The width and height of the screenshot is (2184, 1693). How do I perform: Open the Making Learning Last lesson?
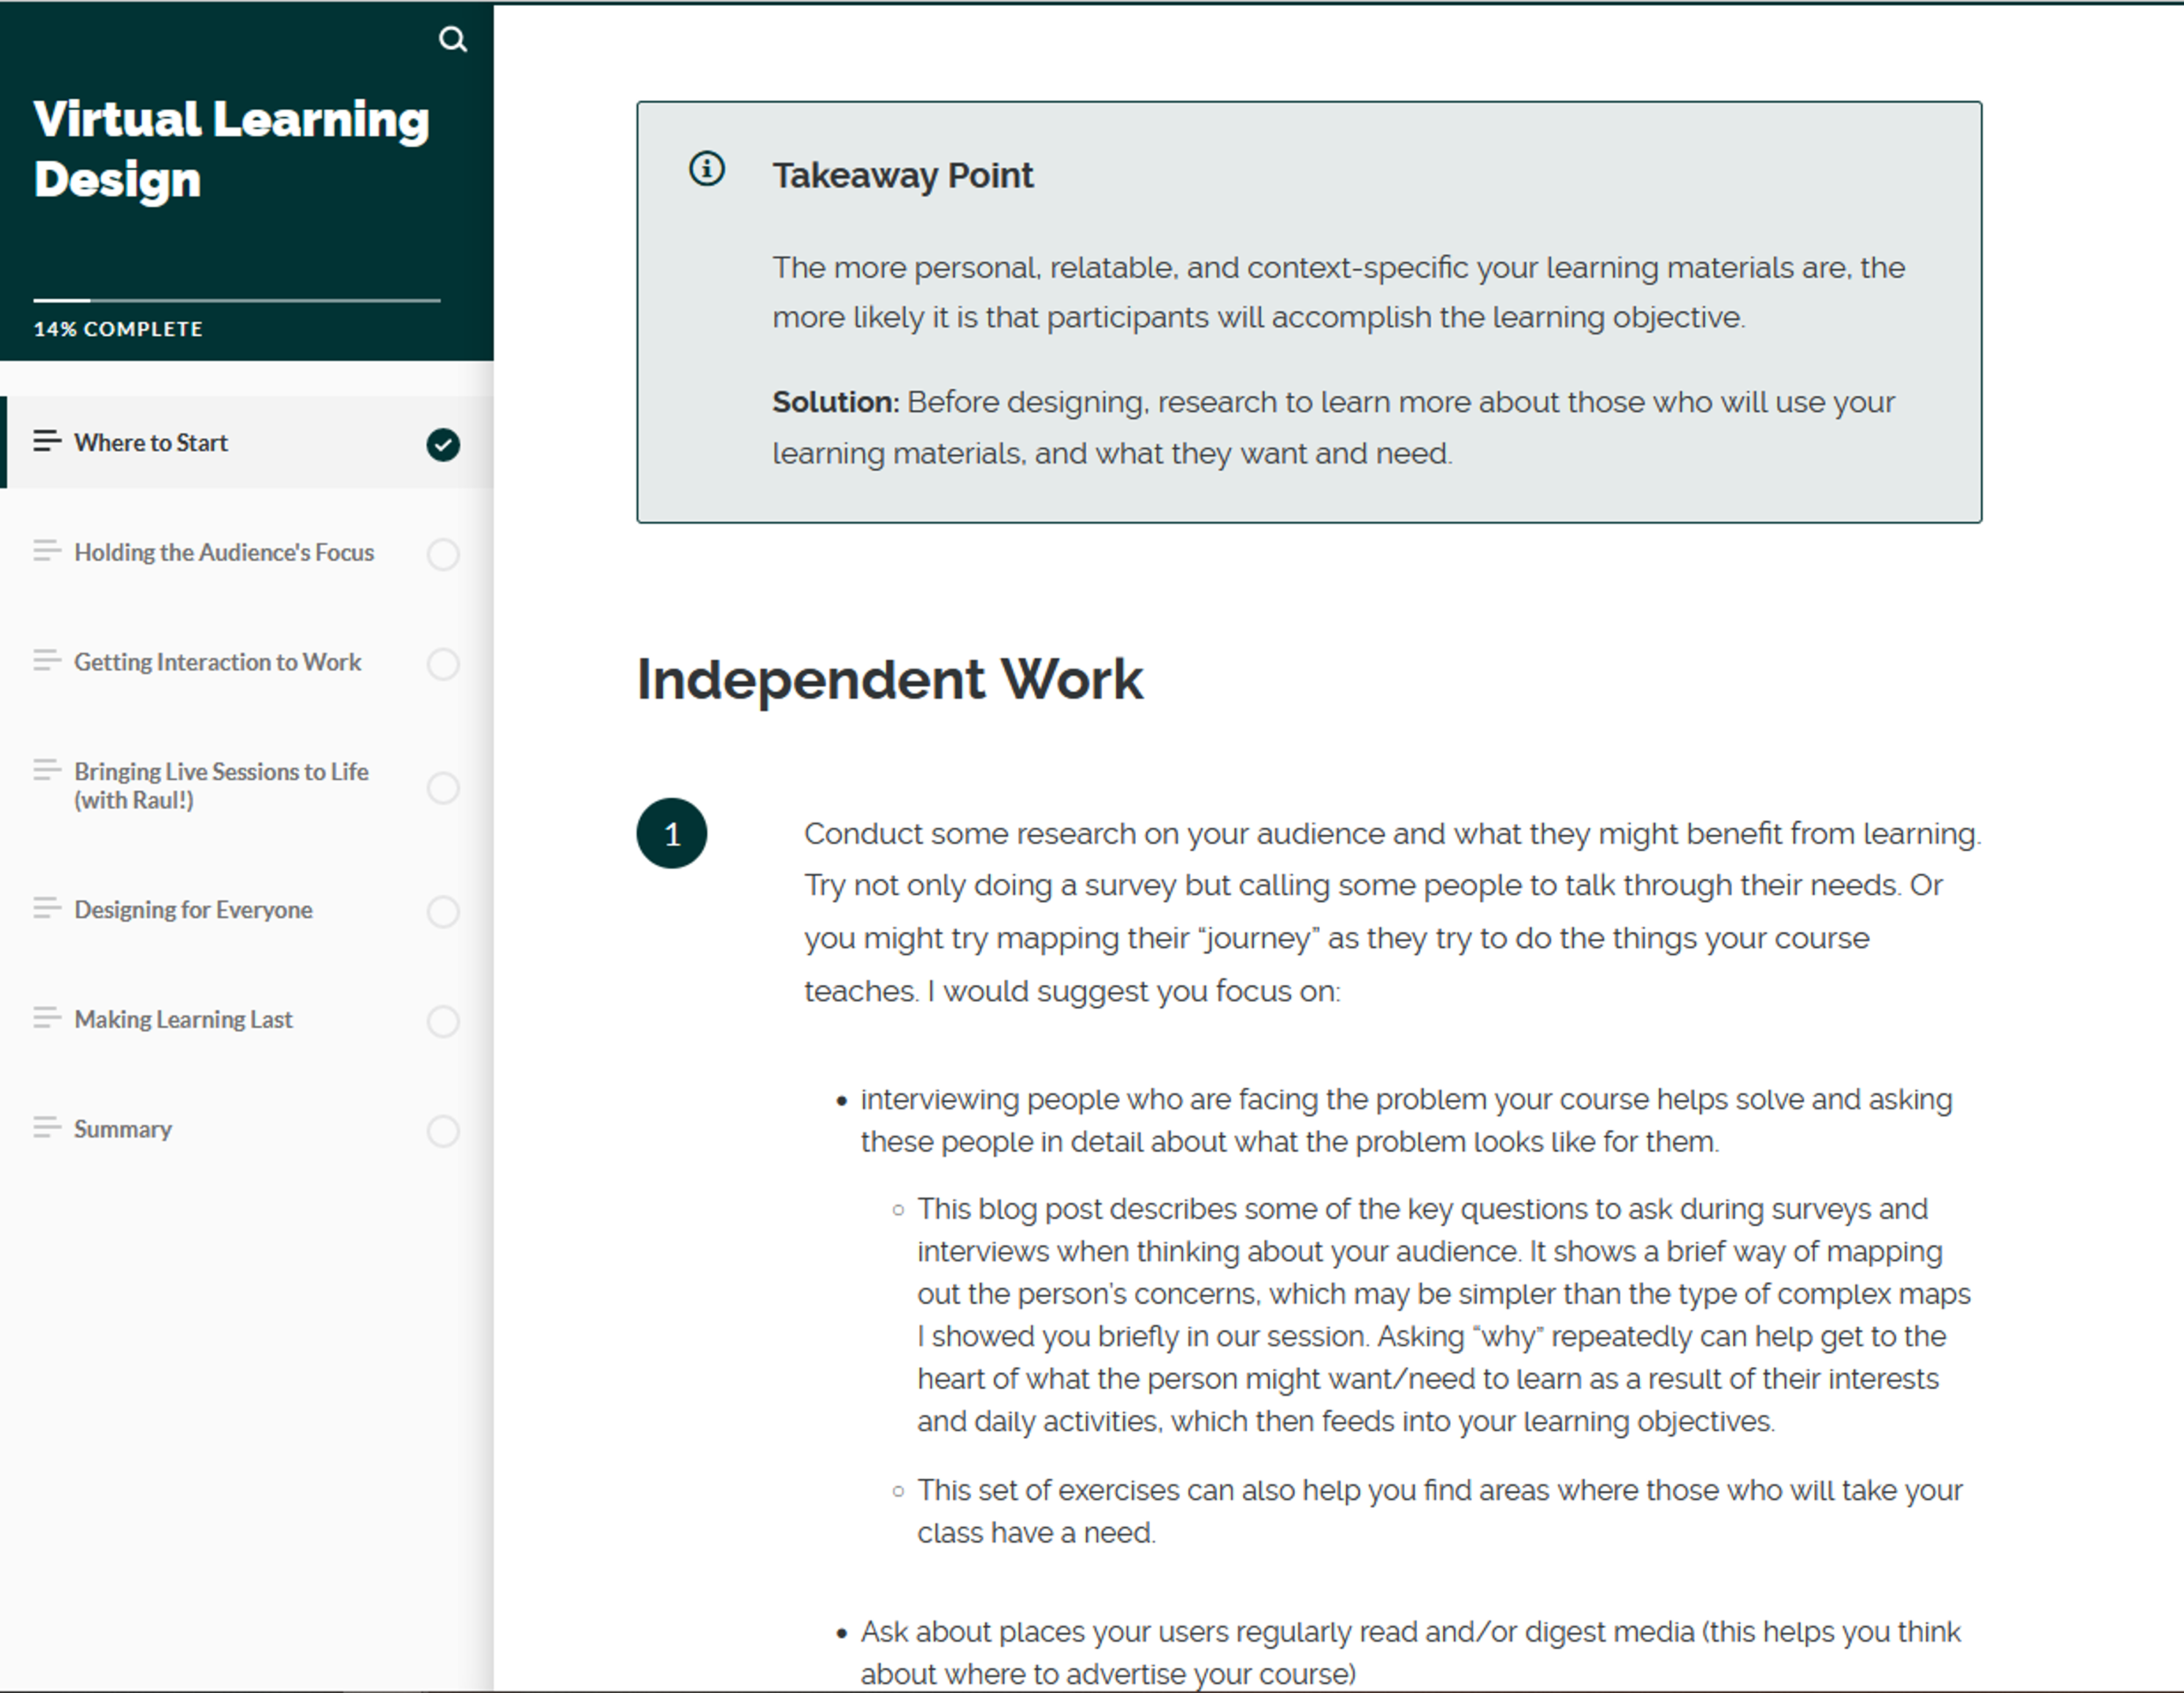247,1021
